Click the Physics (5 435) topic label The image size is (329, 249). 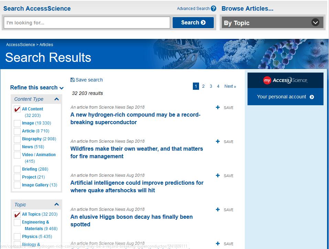tap(37, 236)
